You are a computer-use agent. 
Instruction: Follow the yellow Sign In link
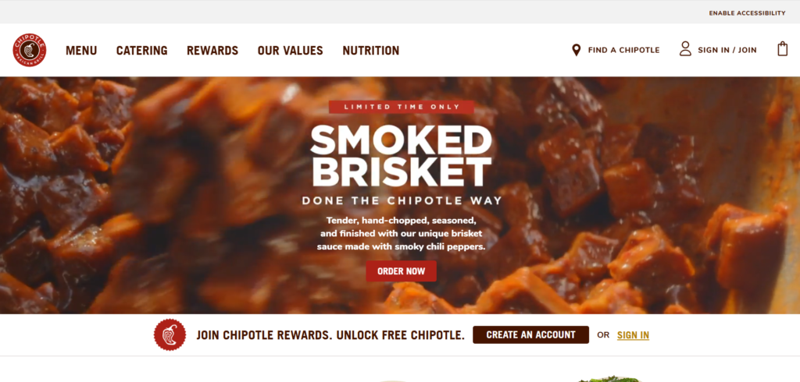633,335
